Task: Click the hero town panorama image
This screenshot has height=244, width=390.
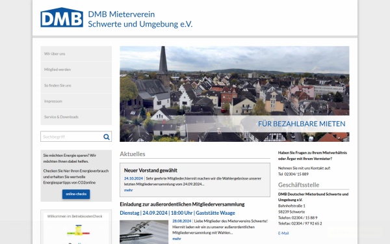Action: [234, 94]
